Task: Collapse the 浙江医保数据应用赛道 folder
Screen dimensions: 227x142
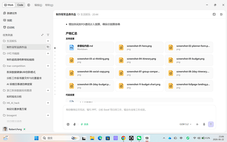Action: point(17,90)
